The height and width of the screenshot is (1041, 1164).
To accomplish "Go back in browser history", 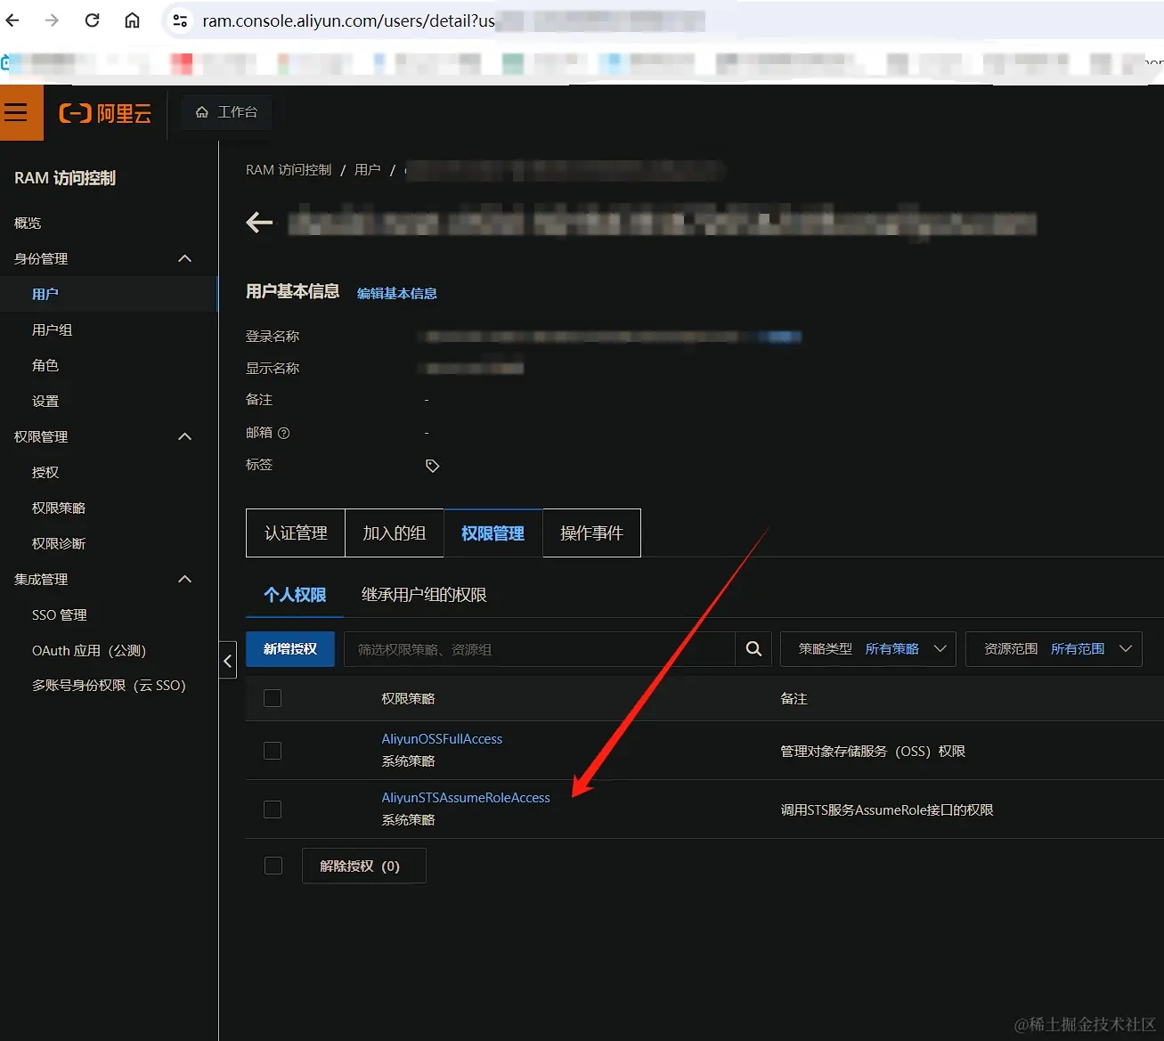I will pos(12,20).
